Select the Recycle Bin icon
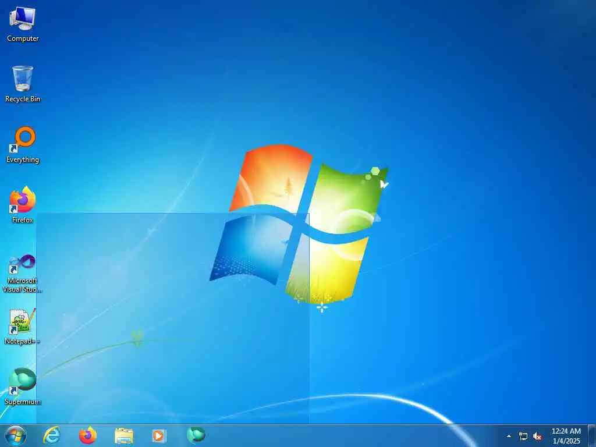 23,84
